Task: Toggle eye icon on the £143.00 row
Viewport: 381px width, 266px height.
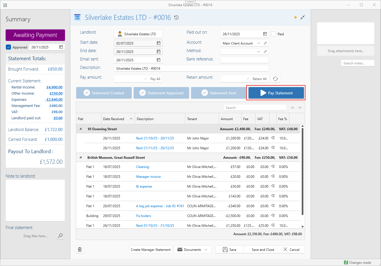Action: coord(273,196)
